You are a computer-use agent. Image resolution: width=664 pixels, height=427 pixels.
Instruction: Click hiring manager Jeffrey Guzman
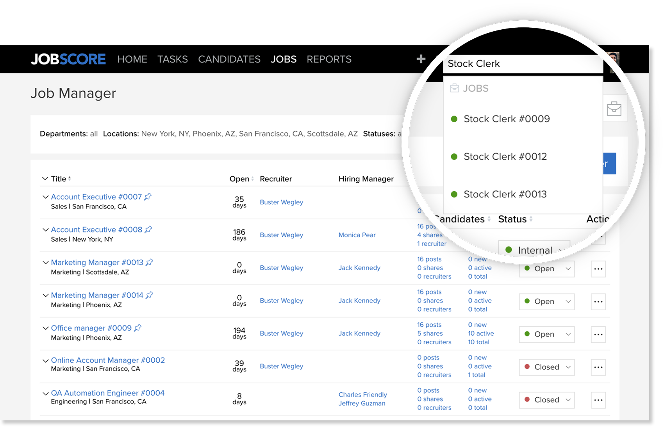(362, 403)
